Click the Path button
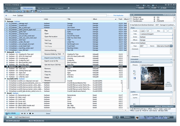 pos(10,117)
